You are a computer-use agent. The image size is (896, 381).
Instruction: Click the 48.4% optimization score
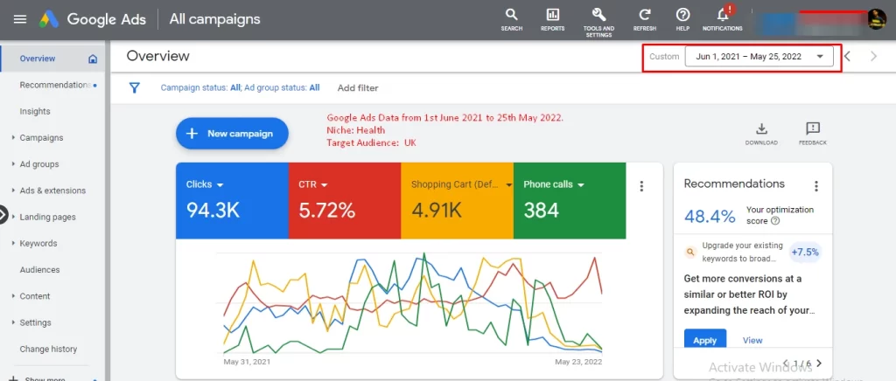point(710,216)
